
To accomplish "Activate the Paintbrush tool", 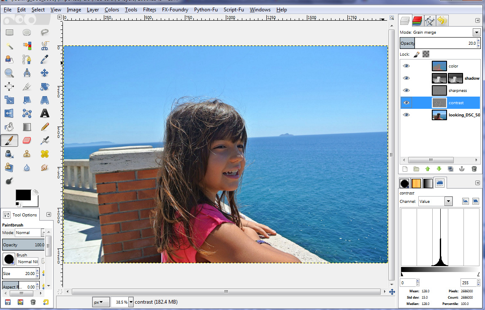I will pos(9,140).
